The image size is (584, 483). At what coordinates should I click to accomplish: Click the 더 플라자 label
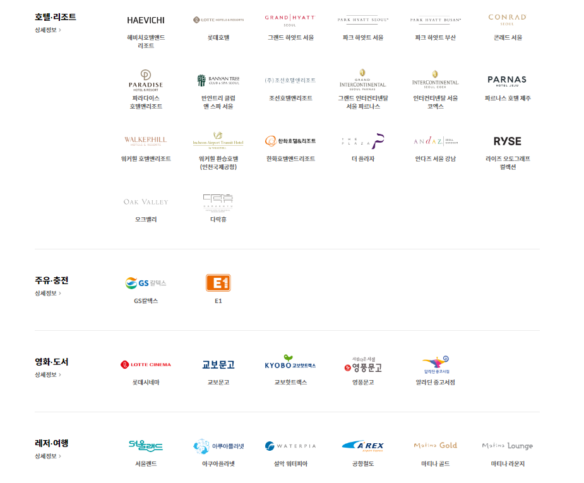363,159
